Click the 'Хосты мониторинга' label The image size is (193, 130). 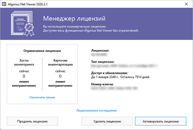(x=24, y=62)
